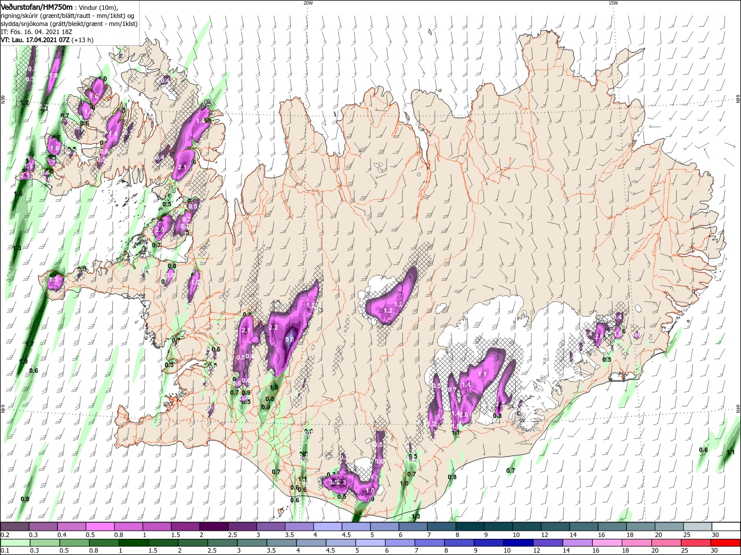Pick top legend swatch between 1 and 1.5

point(157,526)
